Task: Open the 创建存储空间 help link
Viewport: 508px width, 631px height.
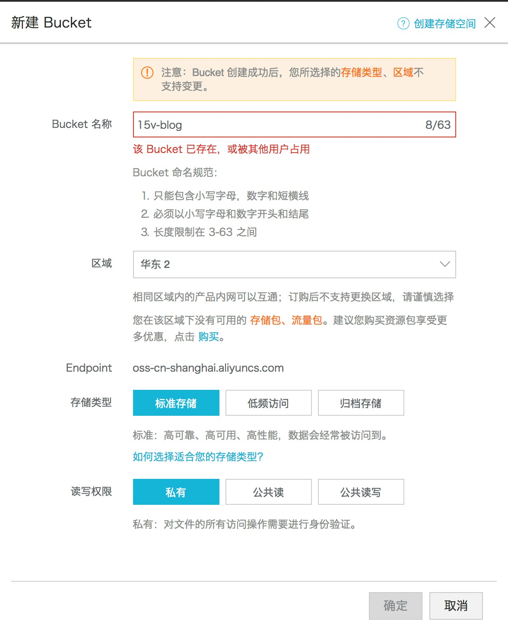Action: [444, 24]
